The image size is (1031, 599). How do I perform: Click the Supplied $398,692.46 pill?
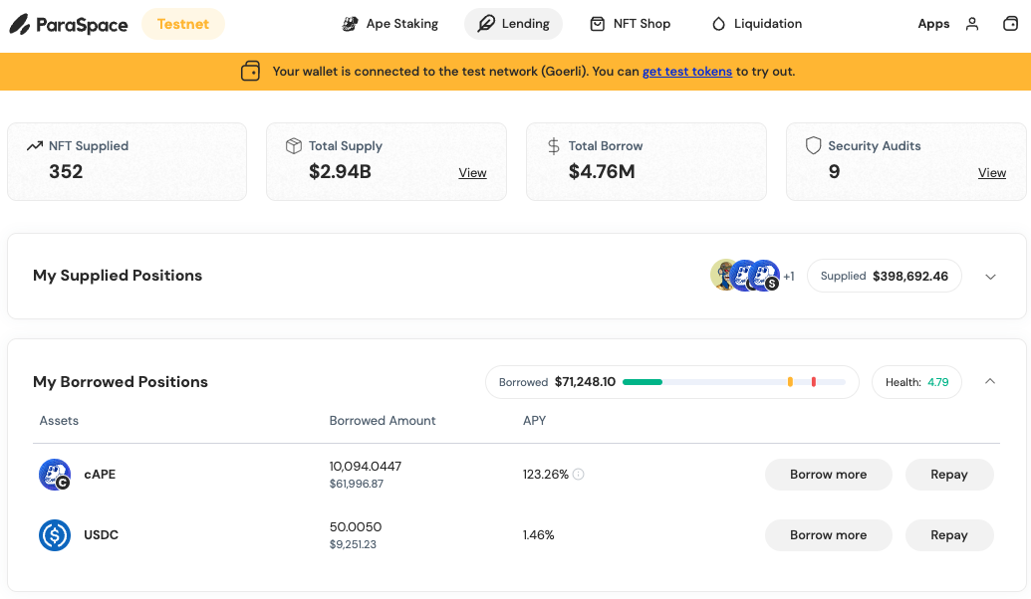pos(885,276)
